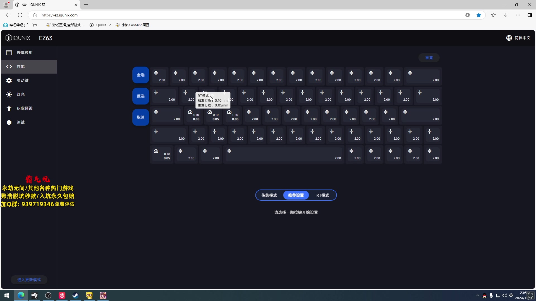The image size is (536, 301).
Task: Click the volume icon in system tray
Action: 504,295
